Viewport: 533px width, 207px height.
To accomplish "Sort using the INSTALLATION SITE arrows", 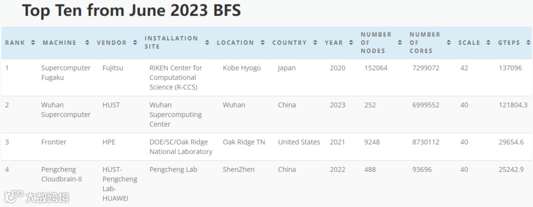I will 207,42.
